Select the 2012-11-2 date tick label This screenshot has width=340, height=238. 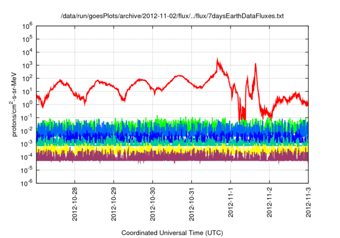click(x=269, y=202)
